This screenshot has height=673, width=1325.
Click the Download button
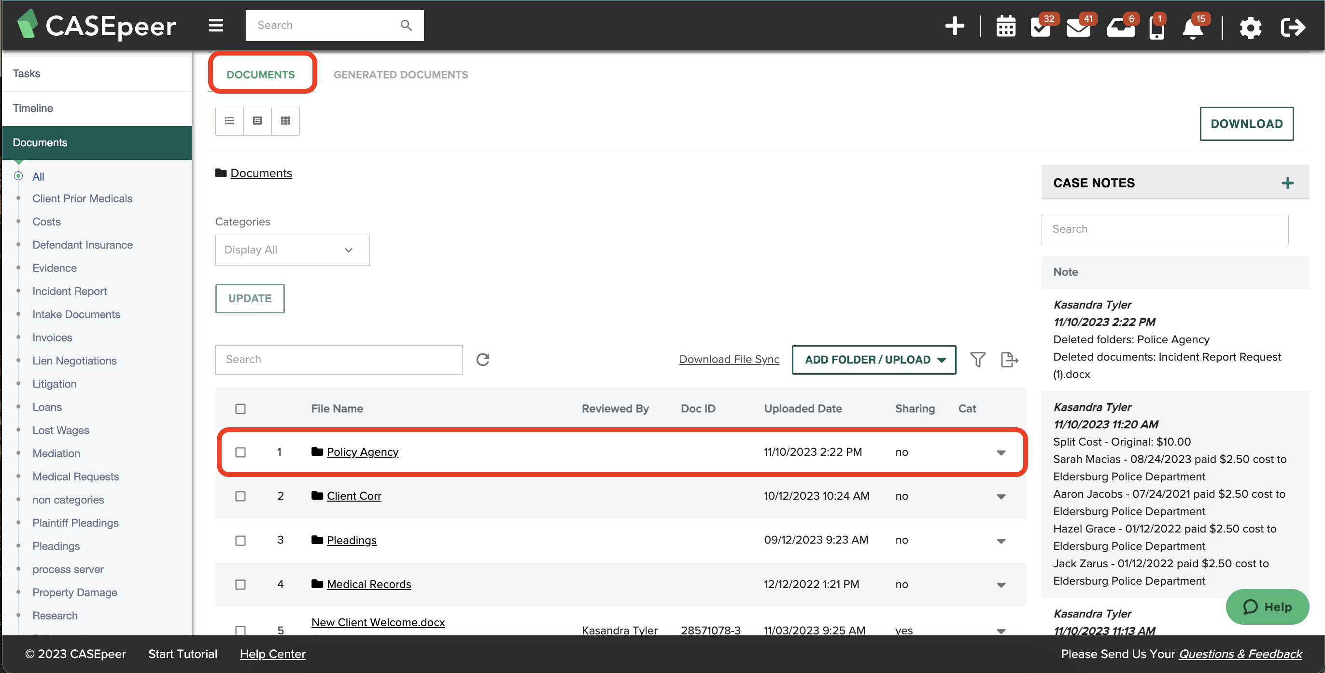pos(1246,124)
